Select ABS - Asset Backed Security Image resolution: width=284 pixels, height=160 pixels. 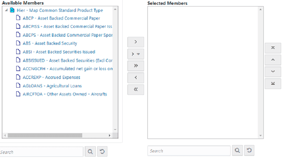(x=50, y=43)
